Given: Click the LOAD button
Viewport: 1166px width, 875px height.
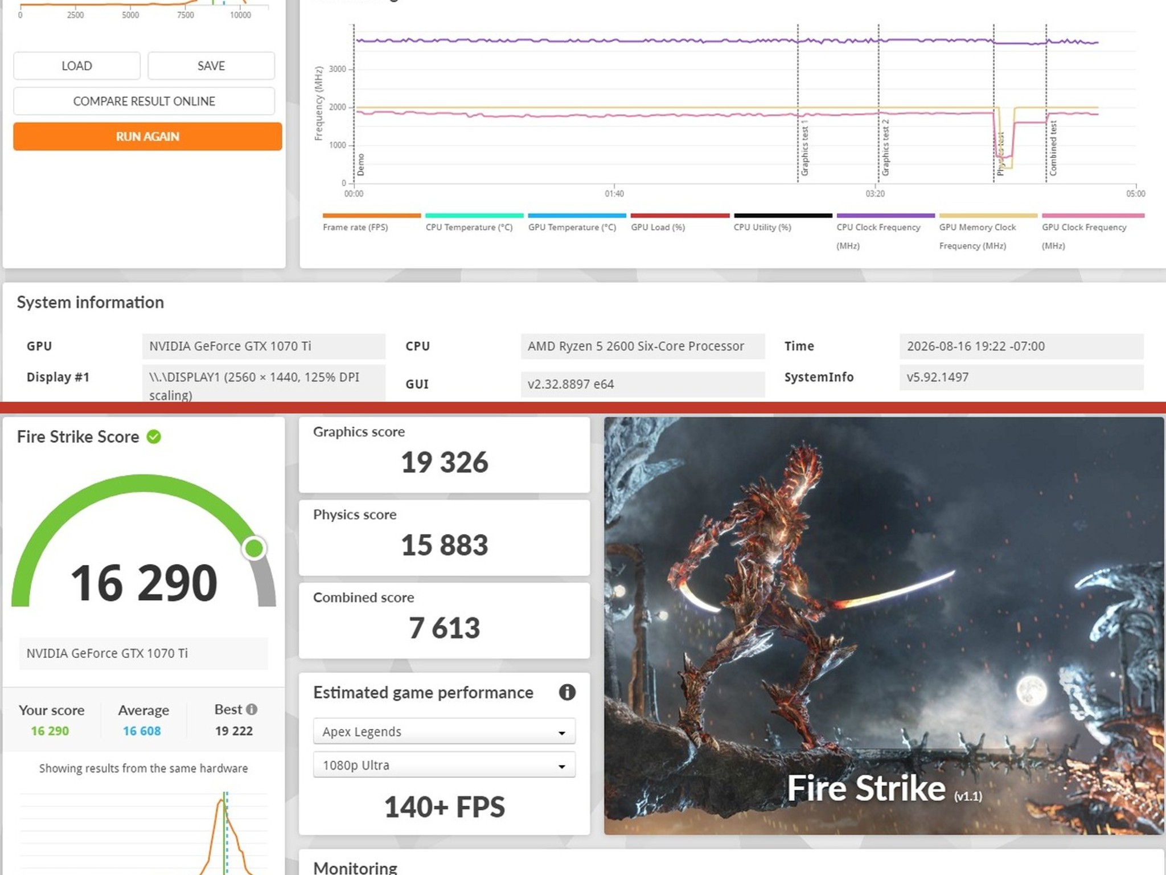Looking at the screenshot, I should [77, 66].
